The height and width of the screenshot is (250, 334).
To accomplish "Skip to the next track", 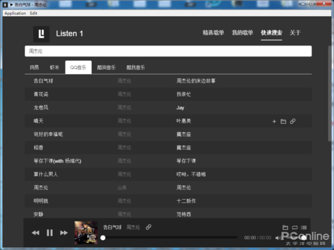I will (64, 232).
